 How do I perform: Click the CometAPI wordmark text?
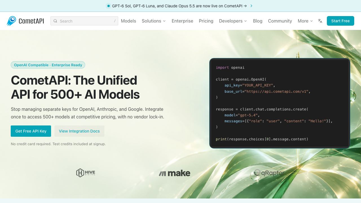31,21
